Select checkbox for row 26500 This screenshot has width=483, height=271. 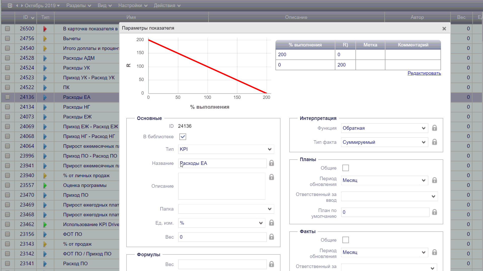8,29
